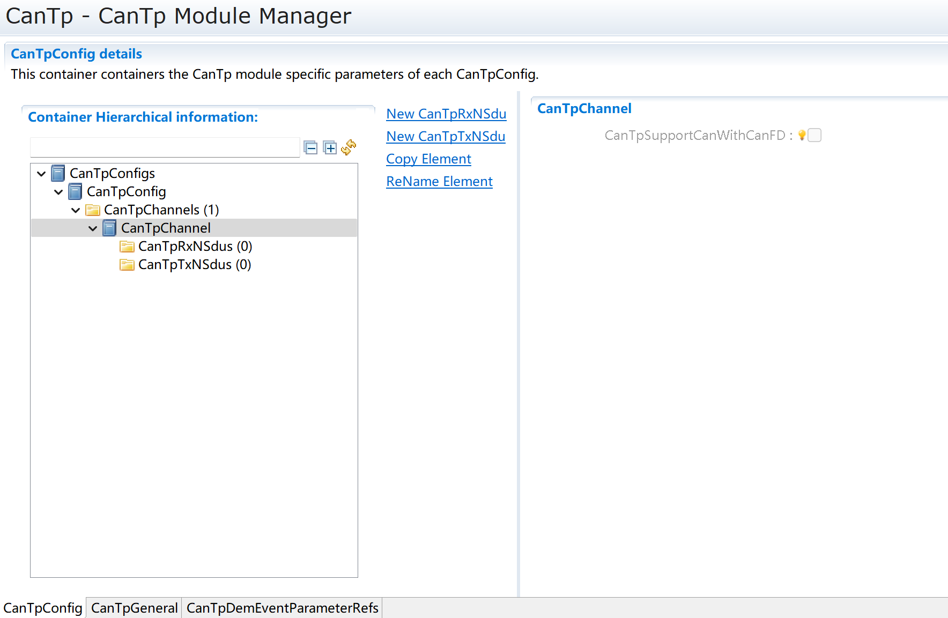Collapse the CanTpConfig tree node

(58, 192)
